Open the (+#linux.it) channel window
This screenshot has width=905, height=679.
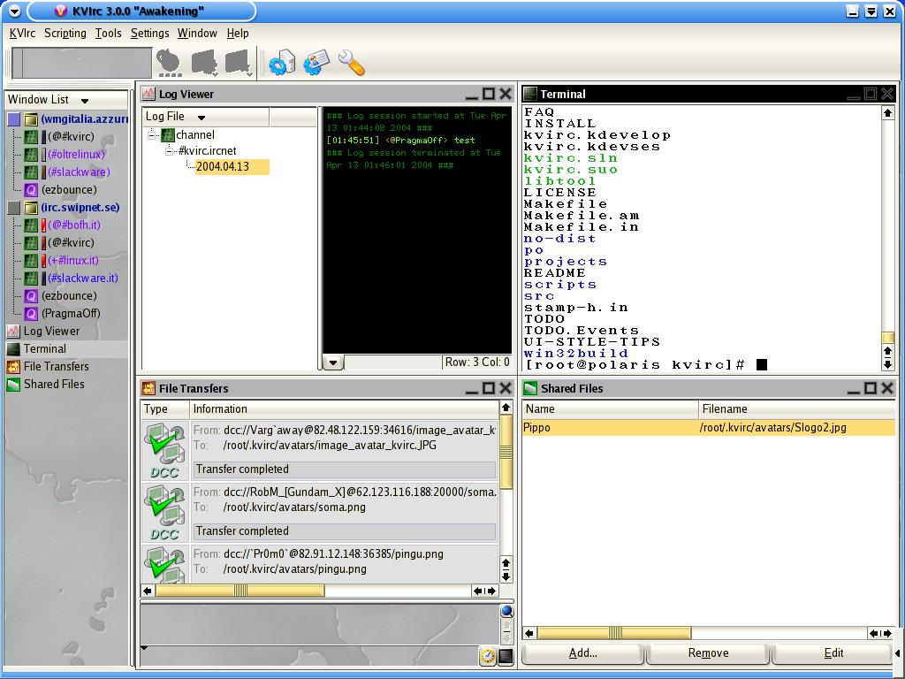tap(73, 261)
